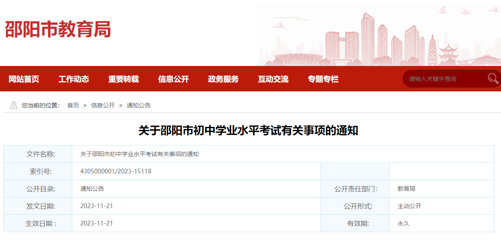501x247 pixels.
Task: Click inside the keyword search input box
Action: pyautogui.click(x=440, y=78)
